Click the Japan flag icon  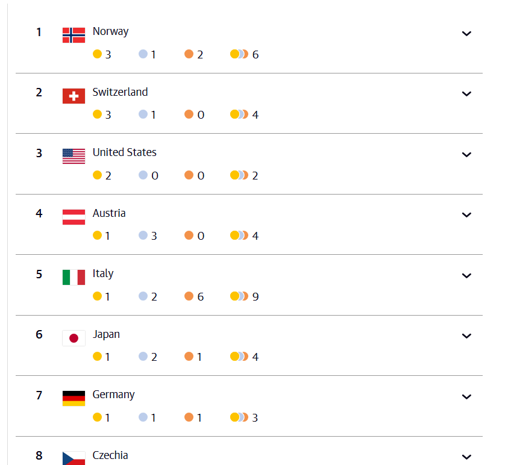point(74,338)
